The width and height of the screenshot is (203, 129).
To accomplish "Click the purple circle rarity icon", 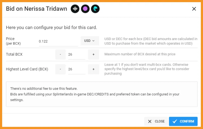I will click(x=85, y=9).
